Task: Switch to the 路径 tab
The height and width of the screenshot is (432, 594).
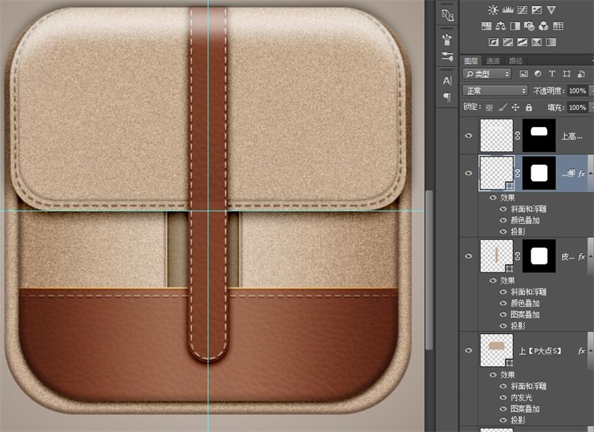Action: point(515,61)
